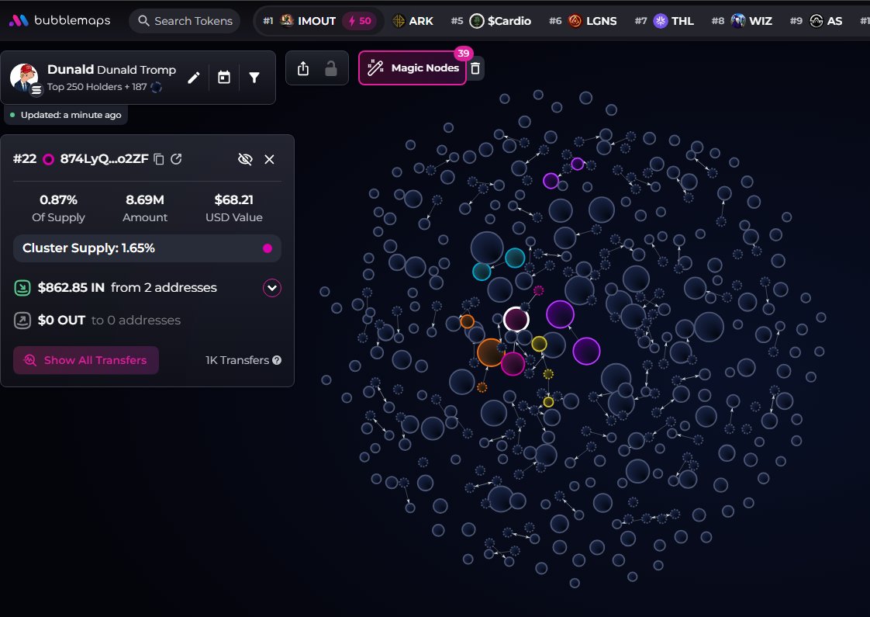Click the Cluster Supply 1.65% bar
Viewport: 870px width, 617px height.
coord(147,248)
